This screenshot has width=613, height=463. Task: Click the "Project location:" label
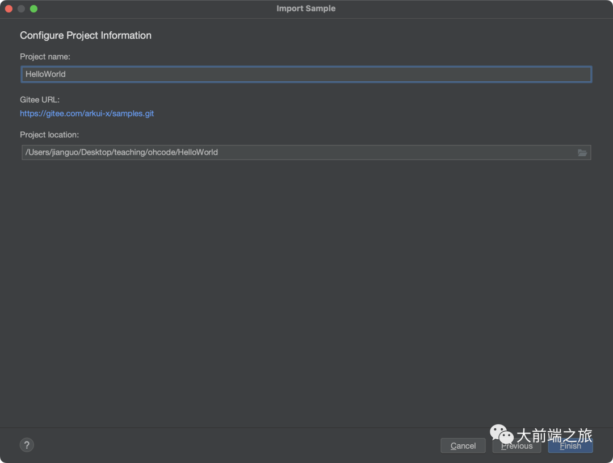(x=49, y=135)
